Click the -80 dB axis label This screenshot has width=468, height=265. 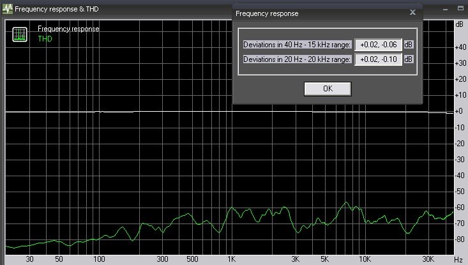click(x=460, y=239)
